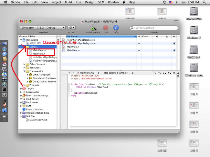The height and width of the screenshot is (157, 210).
Task: Expand the Targets group
Action: (x=21, y=88)
